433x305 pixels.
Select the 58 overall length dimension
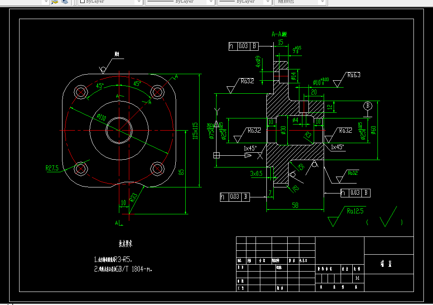click(295, 205)
